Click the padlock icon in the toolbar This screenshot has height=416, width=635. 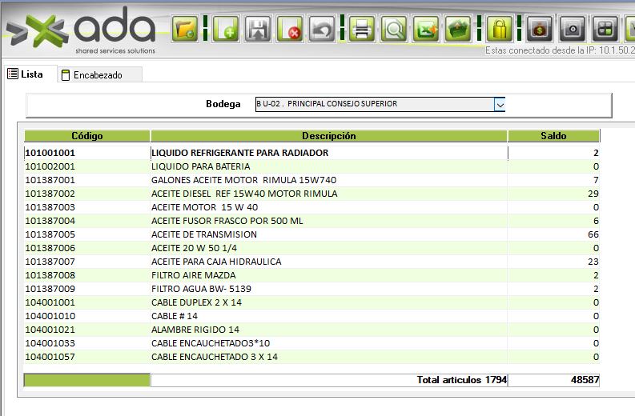point(499,30)
